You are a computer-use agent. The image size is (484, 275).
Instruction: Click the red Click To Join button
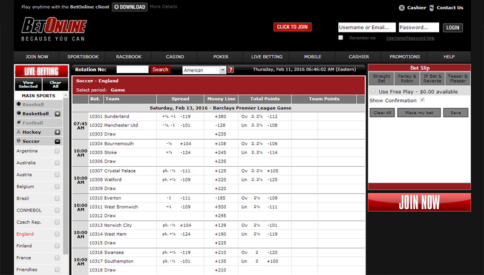(x=292, y=27)
